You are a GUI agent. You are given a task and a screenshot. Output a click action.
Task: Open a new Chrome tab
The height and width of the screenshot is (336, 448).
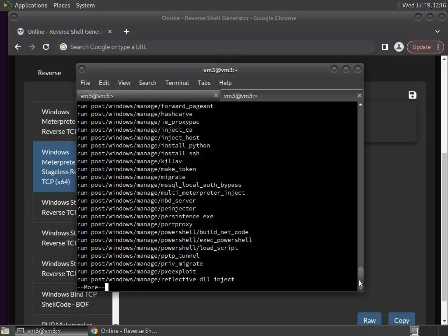[126, 31]
